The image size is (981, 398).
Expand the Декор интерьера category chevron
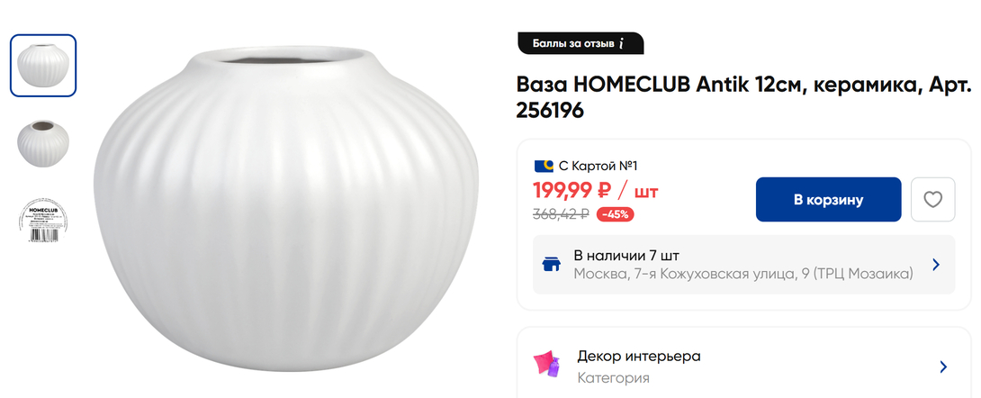943,366
